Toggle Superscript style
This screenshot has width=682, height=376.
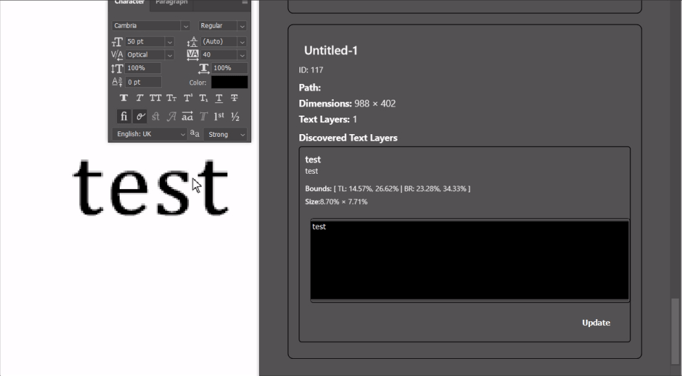[x=188, y=98]
